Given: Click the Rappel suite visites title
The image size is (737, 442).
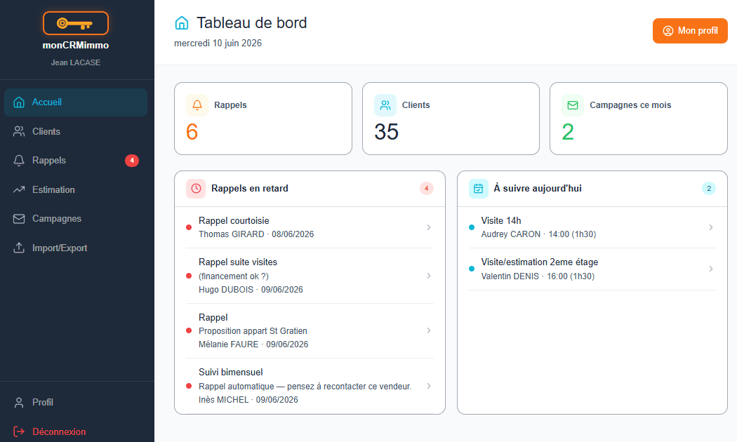Looking at the screenshot, I should (238, 262).
